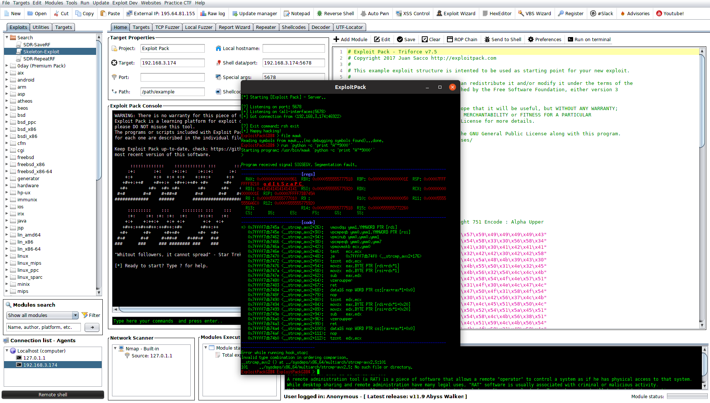Click the Target IP input field
The image size is (710, 403).
tap(172, 63)
